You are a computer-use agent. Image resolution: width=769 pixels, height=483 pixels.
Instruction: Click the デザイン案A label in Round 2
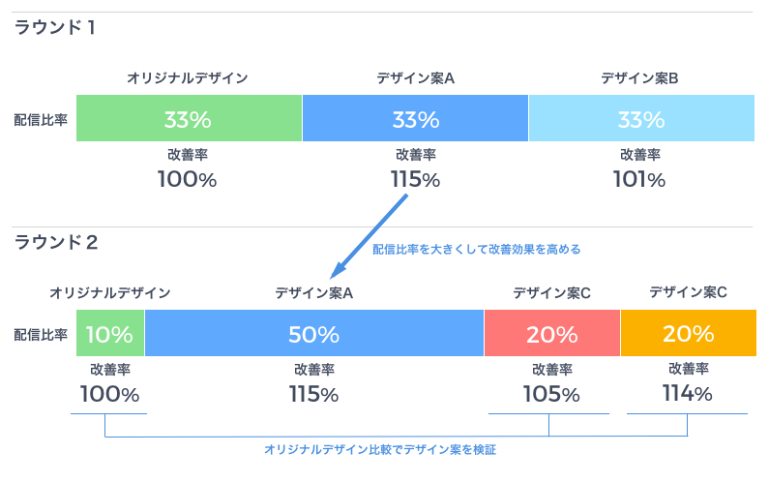coord(313,293)
